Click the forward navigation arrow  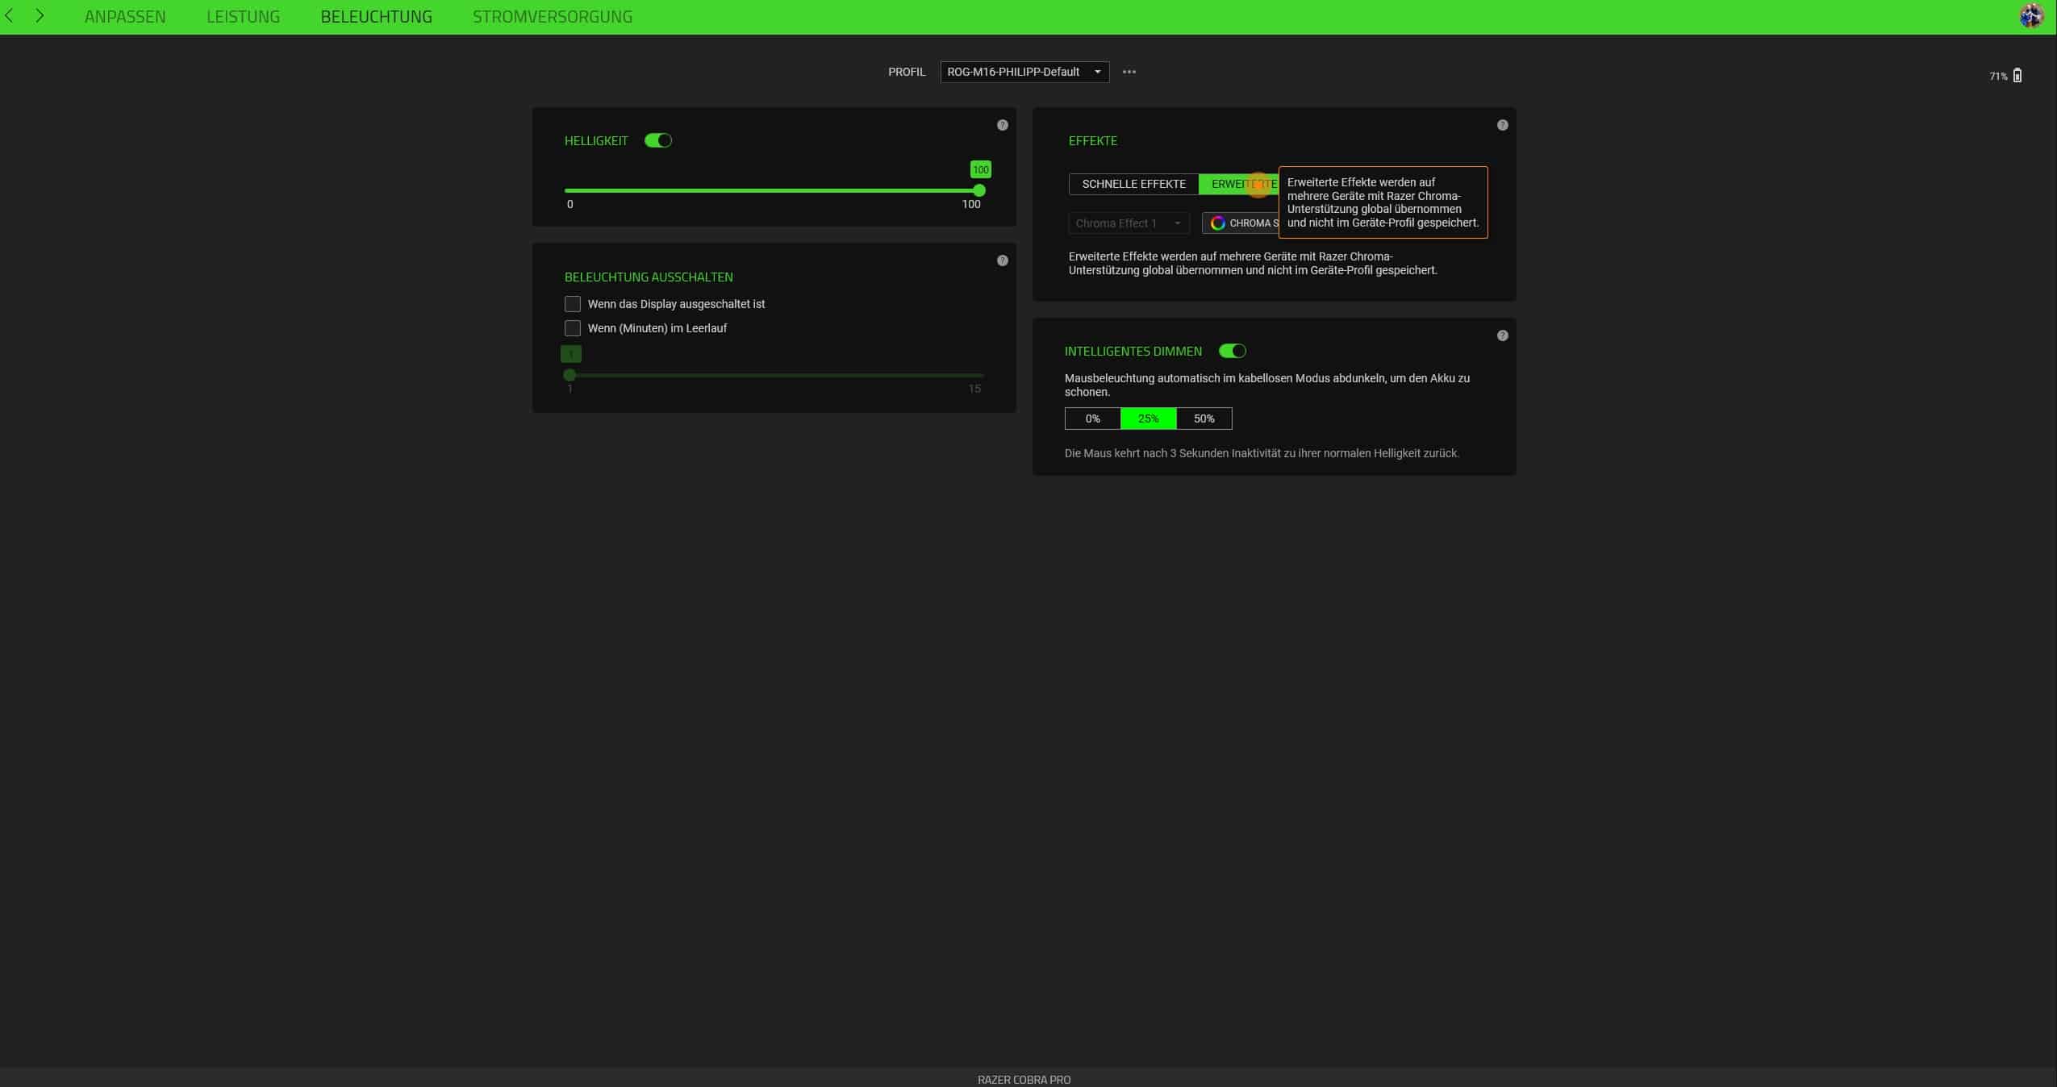40,16
